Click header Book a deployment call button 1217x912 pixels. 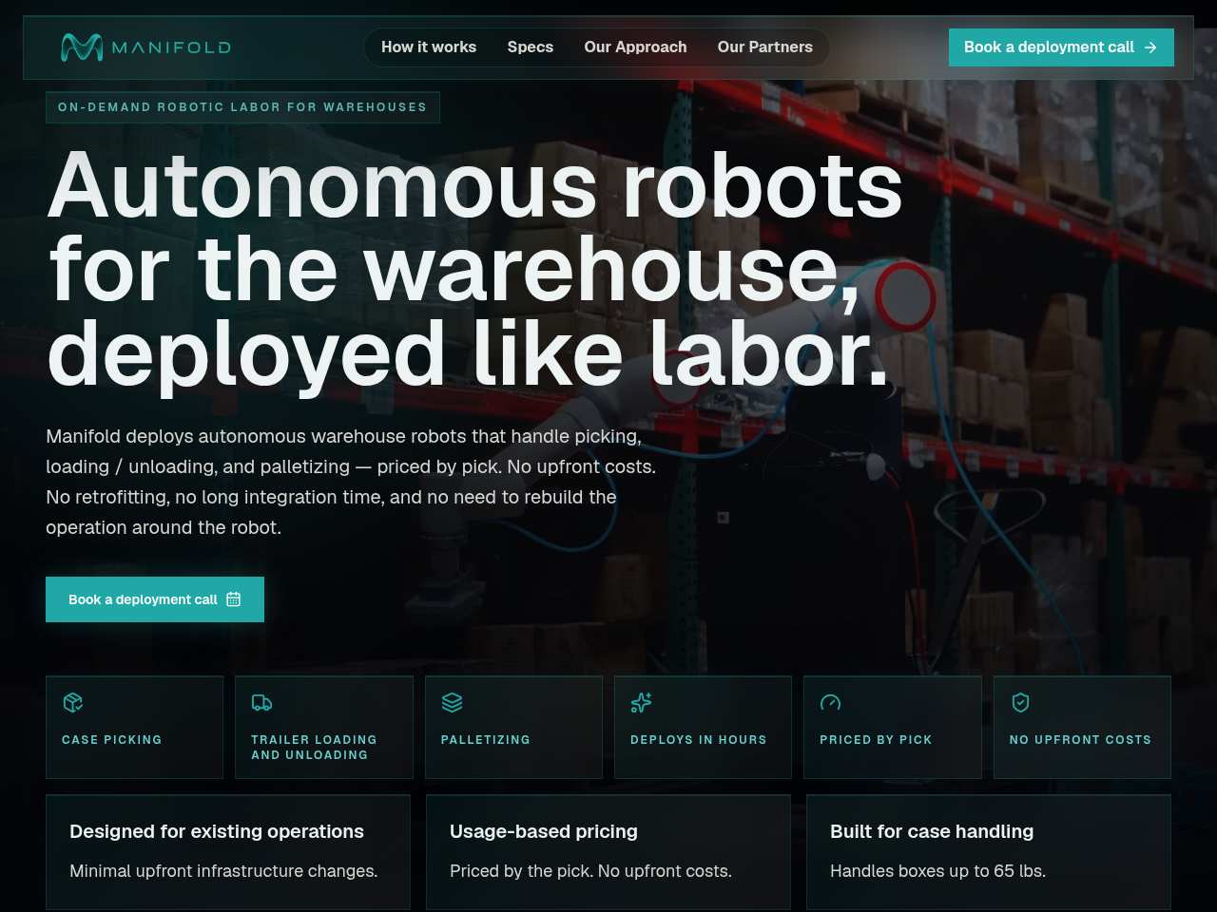1061,47
